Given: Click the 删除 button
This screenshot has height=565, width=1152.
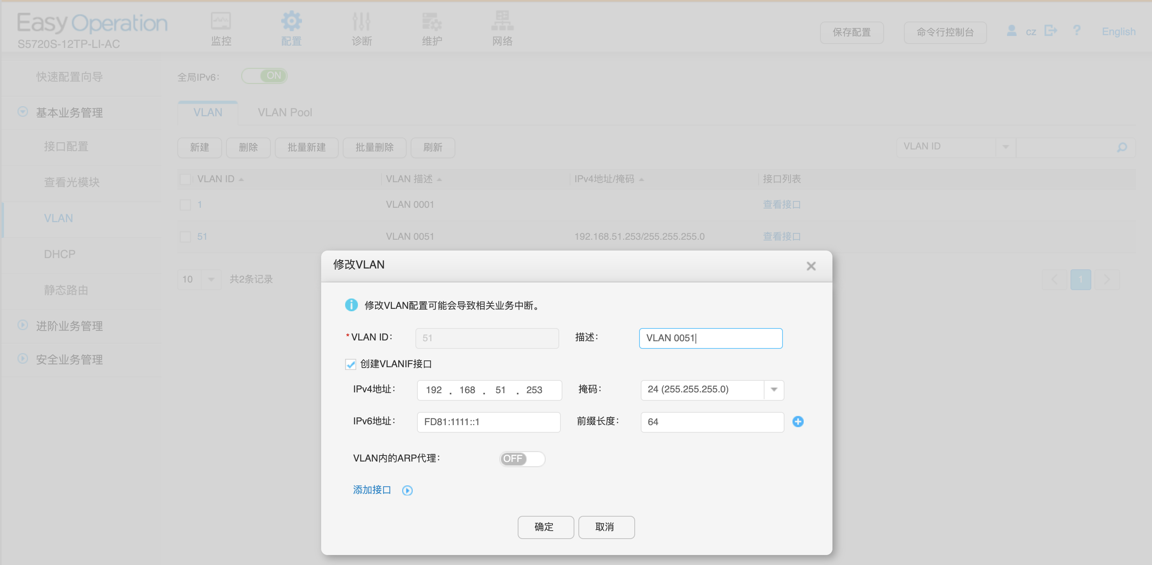Looking at the screenshot, I should [x=248, y=147].
